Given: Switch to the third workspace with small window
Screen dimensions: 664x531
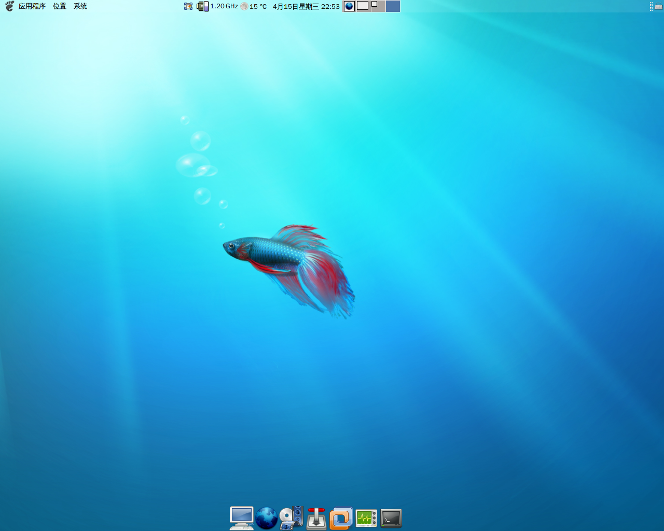Looking at the screenshot, I should [x=378, y=6].
